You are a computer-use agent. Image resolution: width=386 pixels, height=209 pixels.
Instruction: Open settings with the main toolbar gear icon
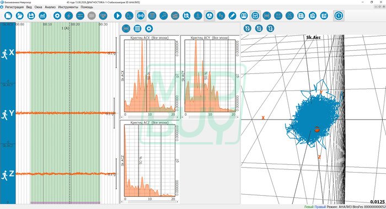(x=57, y=16)
